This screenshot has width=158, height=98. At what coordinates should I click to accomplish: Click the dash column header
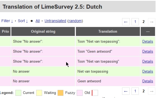click(x=148, y=31)
